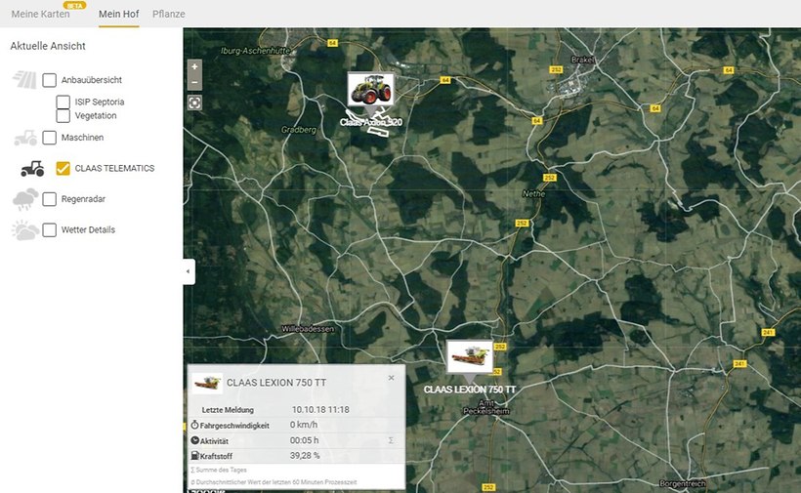The height and width of the screenshot is (493, 801).
Task: Click the recenter map target icon
Action: pos(195,103)
